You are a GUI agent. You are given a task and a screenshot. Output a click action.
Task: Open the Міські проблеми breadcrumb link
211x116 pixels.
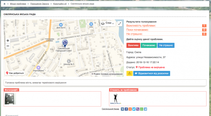click(x=18, y=4)
